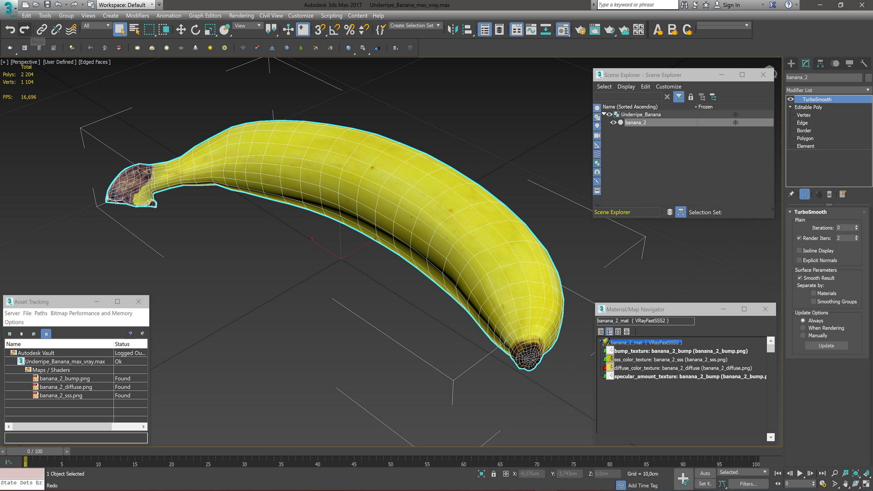Viewport: 873px width, 491px height.
Task: Enable Separate by Materials checkbox
Action: point(813,293)
